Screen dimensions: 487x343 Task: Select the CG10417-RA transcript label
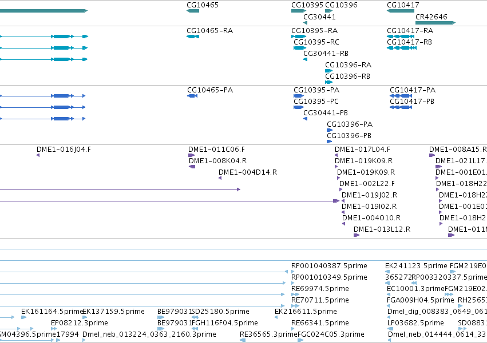point(410,31)
